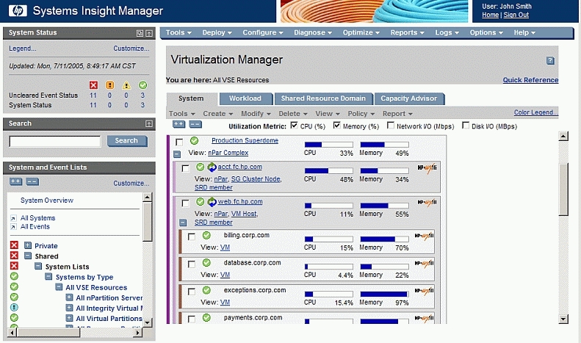The width and height of the screenshot is (581, 343).
Task: Enable the Network I/O (Mbps) metric
Action: coord(391,126)
